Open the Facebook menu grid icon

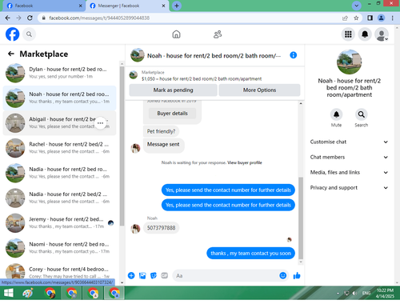(348, 34)
